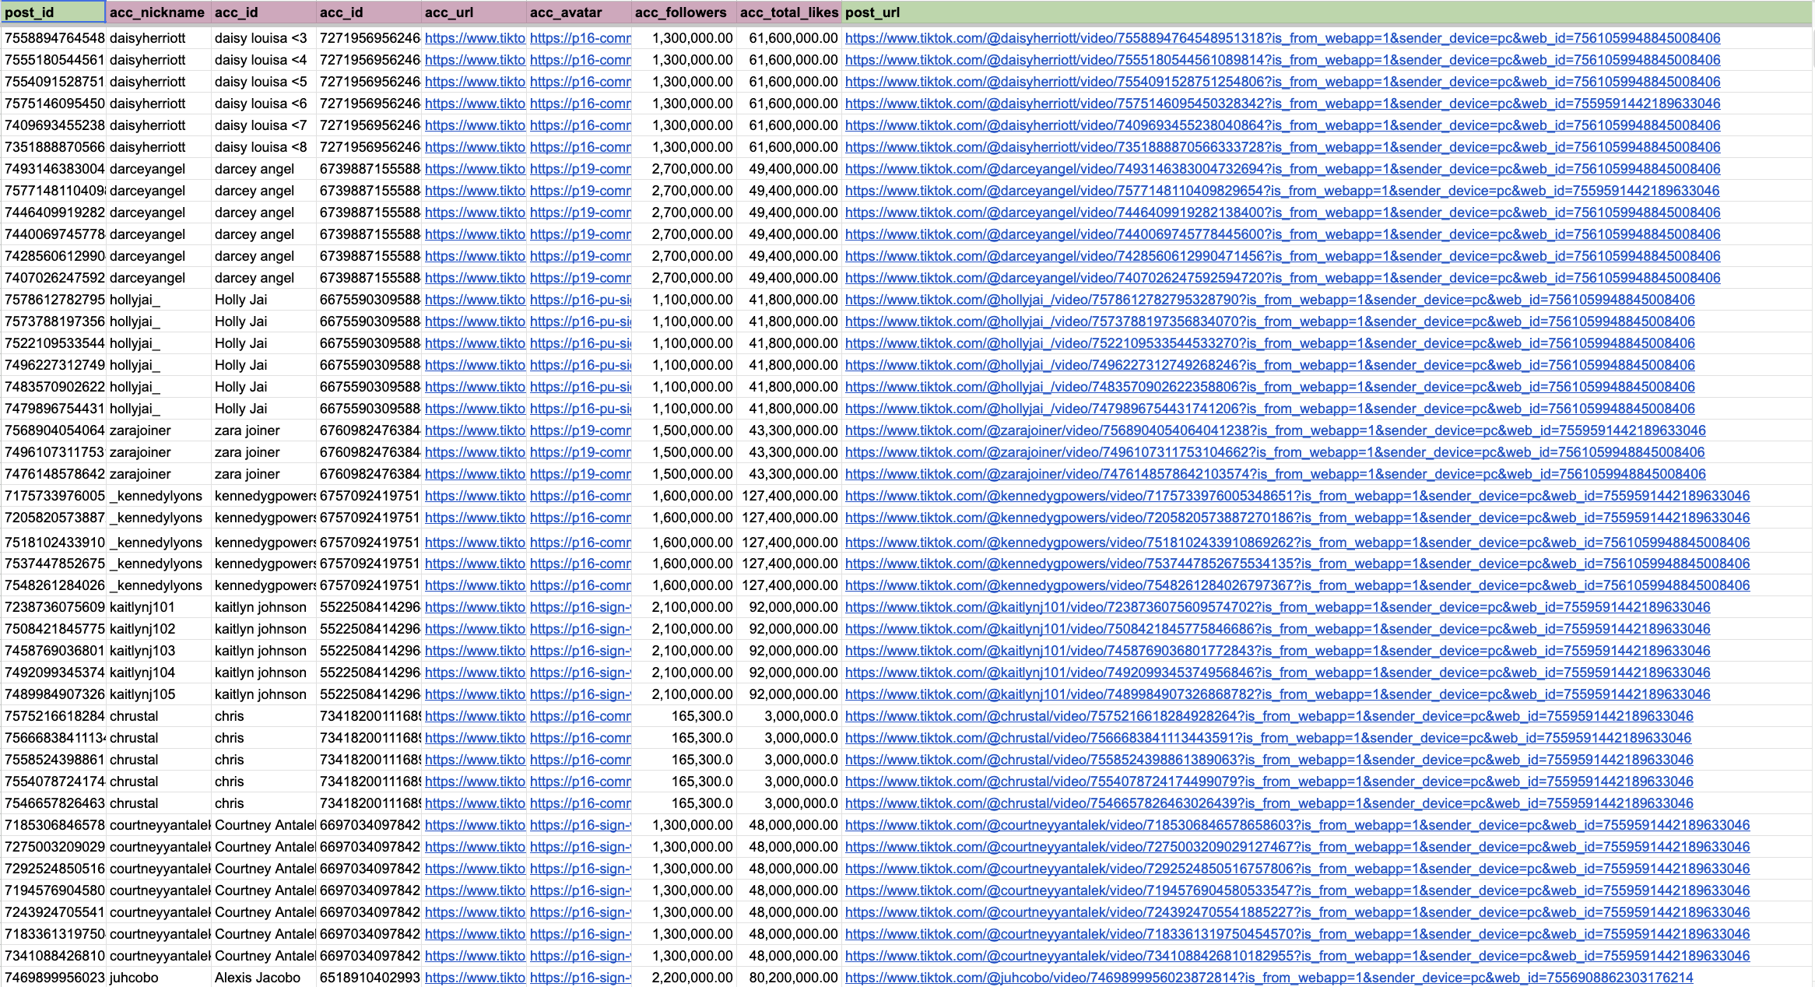
Task: Click acc_avatar link in juhcobo row
Action: tap(580, 978)
